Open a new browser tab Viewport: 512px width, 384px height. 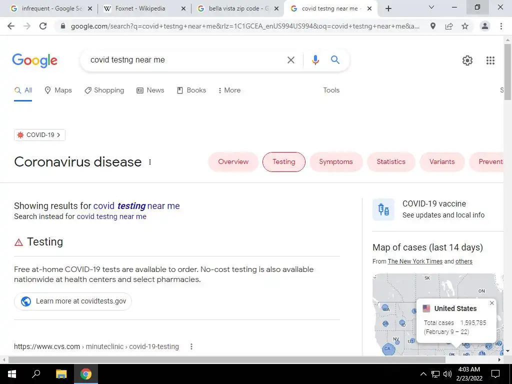(388, 8)
